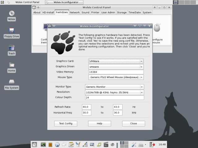Open the wrench and screwdriver settings icon
This screenshot has width=198, height=148.
pyautogui.click(x=134, y=145)
